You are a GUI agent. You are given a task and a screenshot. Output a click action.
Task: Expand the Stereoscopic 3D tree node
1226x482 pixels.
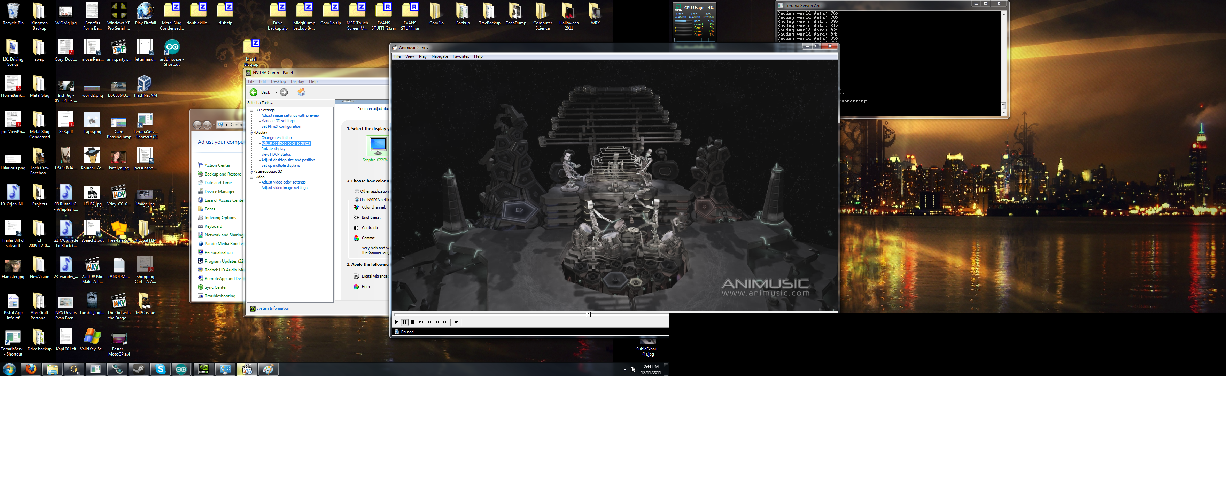(x=252, y=171)
